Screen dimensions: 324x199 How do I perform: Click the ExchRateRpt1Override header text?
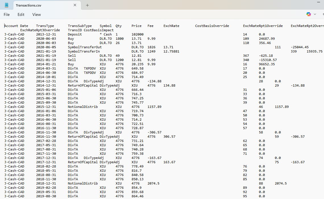[263, 26]
